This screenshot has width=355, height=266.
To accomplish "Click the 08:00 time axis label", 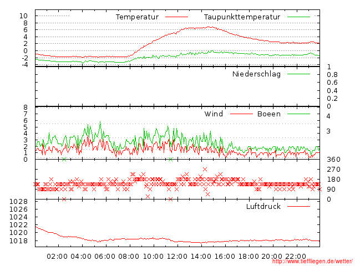I will click(129, 257).
